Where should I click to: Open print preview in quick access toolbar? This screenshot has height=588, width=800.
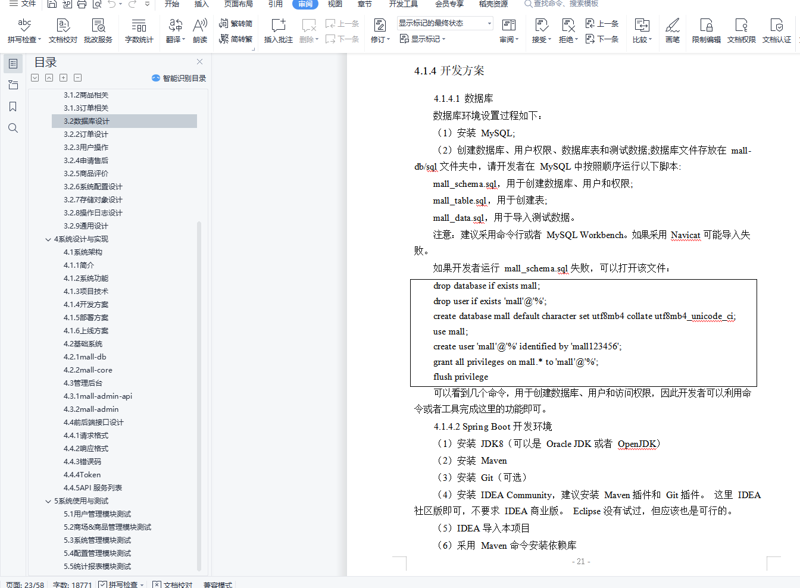click(96, 4)
